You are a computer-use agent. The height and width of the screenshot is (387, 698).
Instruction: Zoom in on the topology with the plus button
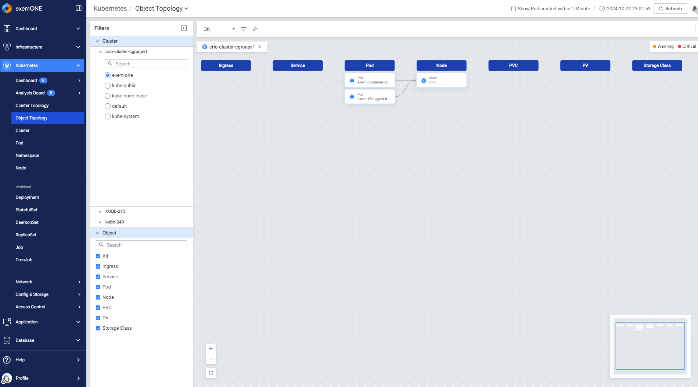click(211, 349)
